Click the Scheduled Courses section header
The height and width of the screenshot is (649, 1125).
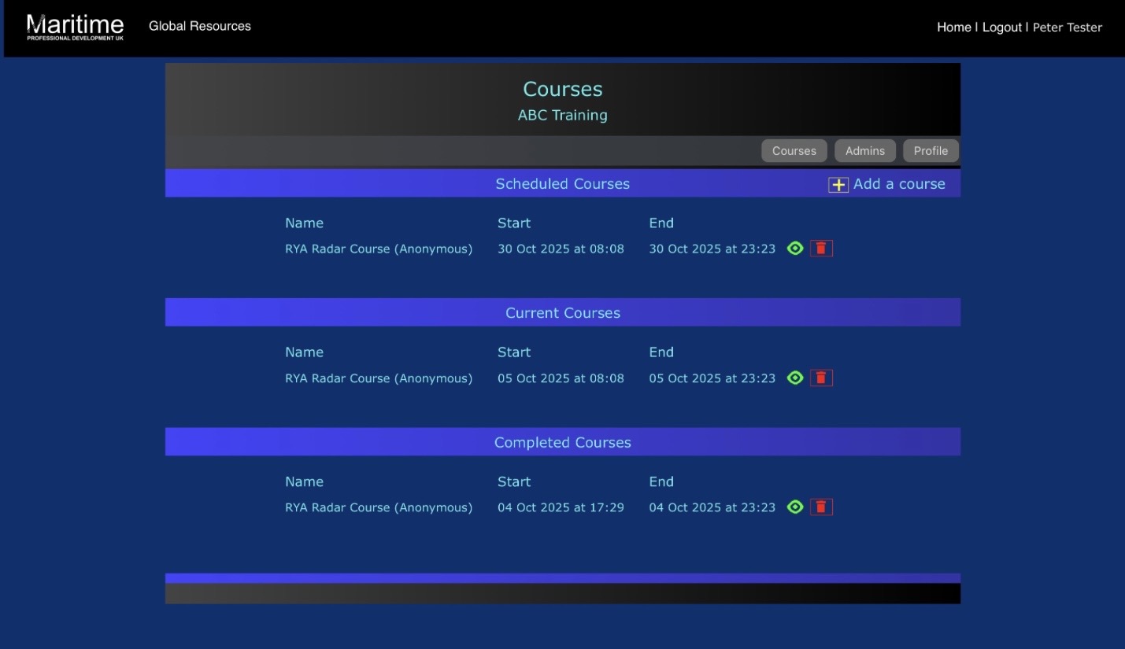(562, 183)
